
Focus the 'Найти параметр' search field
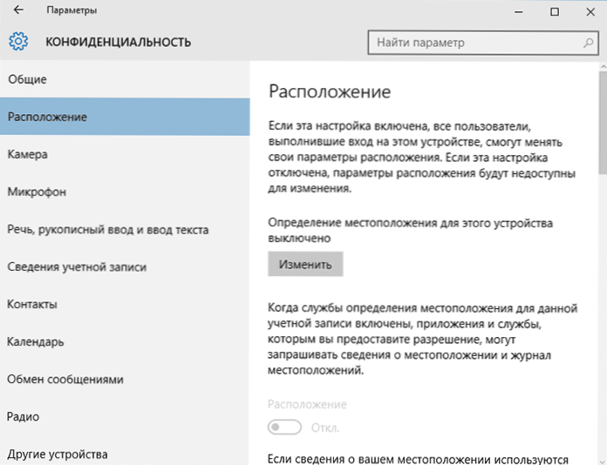click(x=483, y=43)
